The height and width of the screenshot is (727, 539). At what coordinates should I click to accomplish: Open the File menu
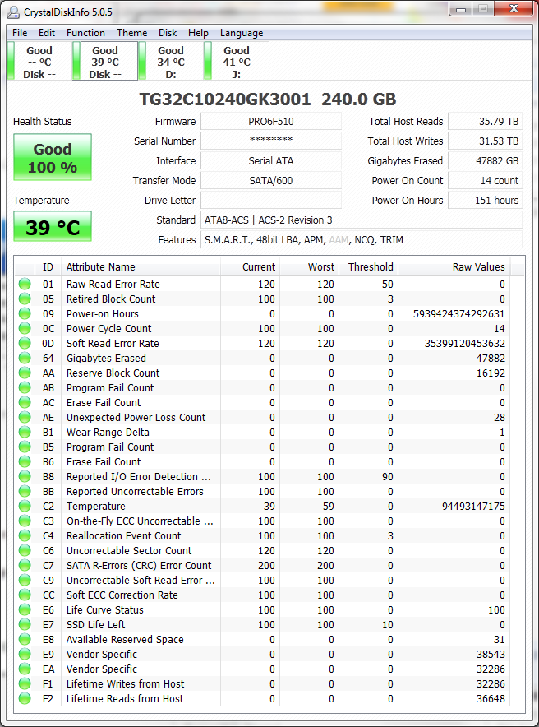[x=20, y=33]
